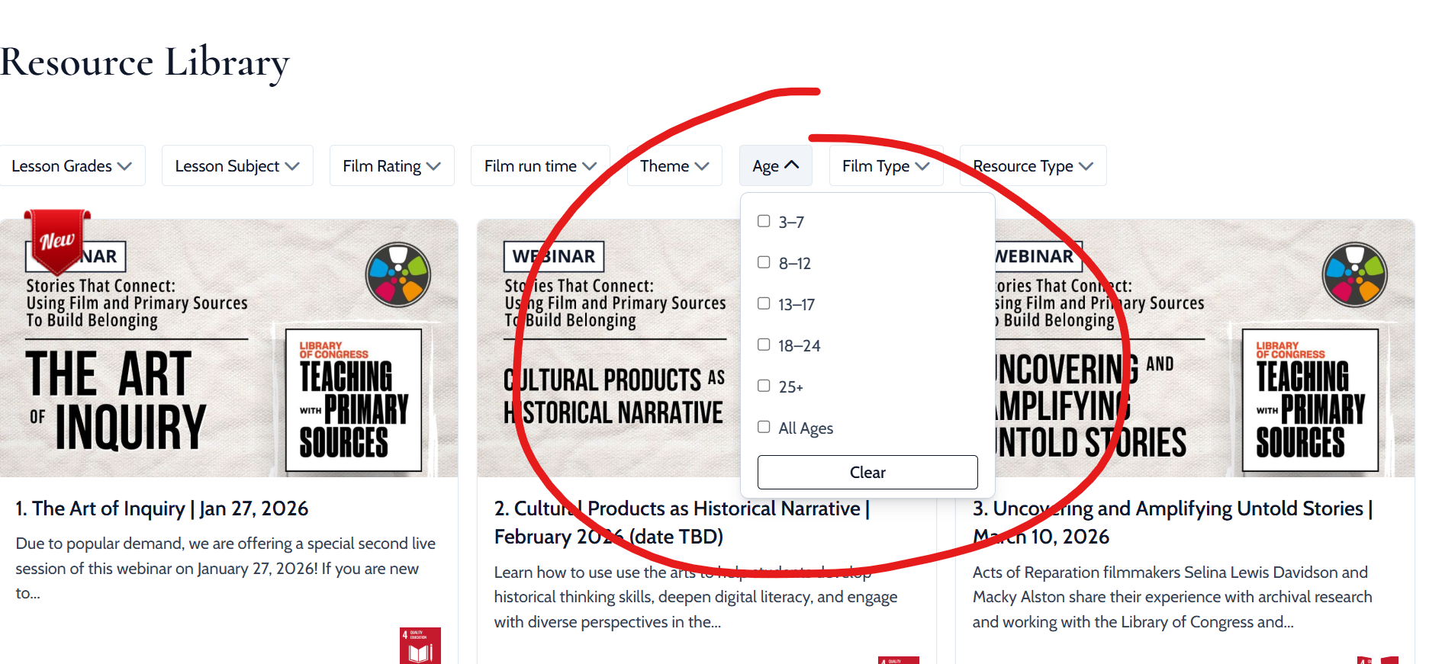1429x664 pixels.
Task: Click the Library of Congress badge on first card
Action: (x=353, y=400)
